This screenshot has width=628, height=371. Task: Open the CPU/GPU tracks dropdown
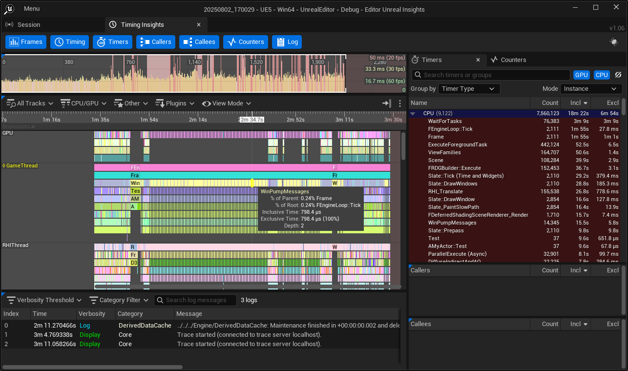(x=83, y=103)
